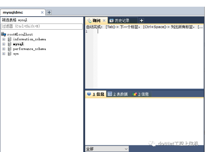
Task: Add a new connection tab
Action: click(49, 12)
